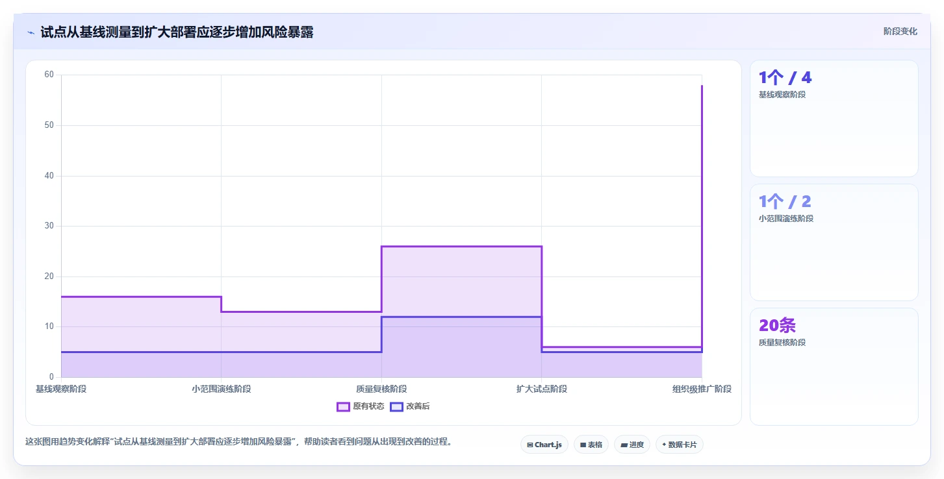Click the chart description text below the chart
This screenshot has height=479, width=944.
(x=238, y=442)
